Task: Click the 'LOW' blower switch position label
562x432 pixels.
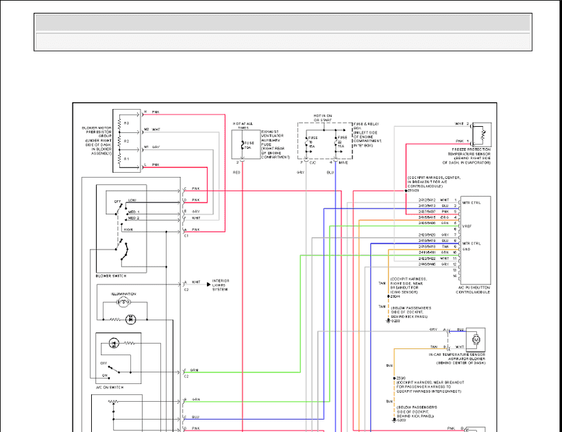Action: [132, 200]
